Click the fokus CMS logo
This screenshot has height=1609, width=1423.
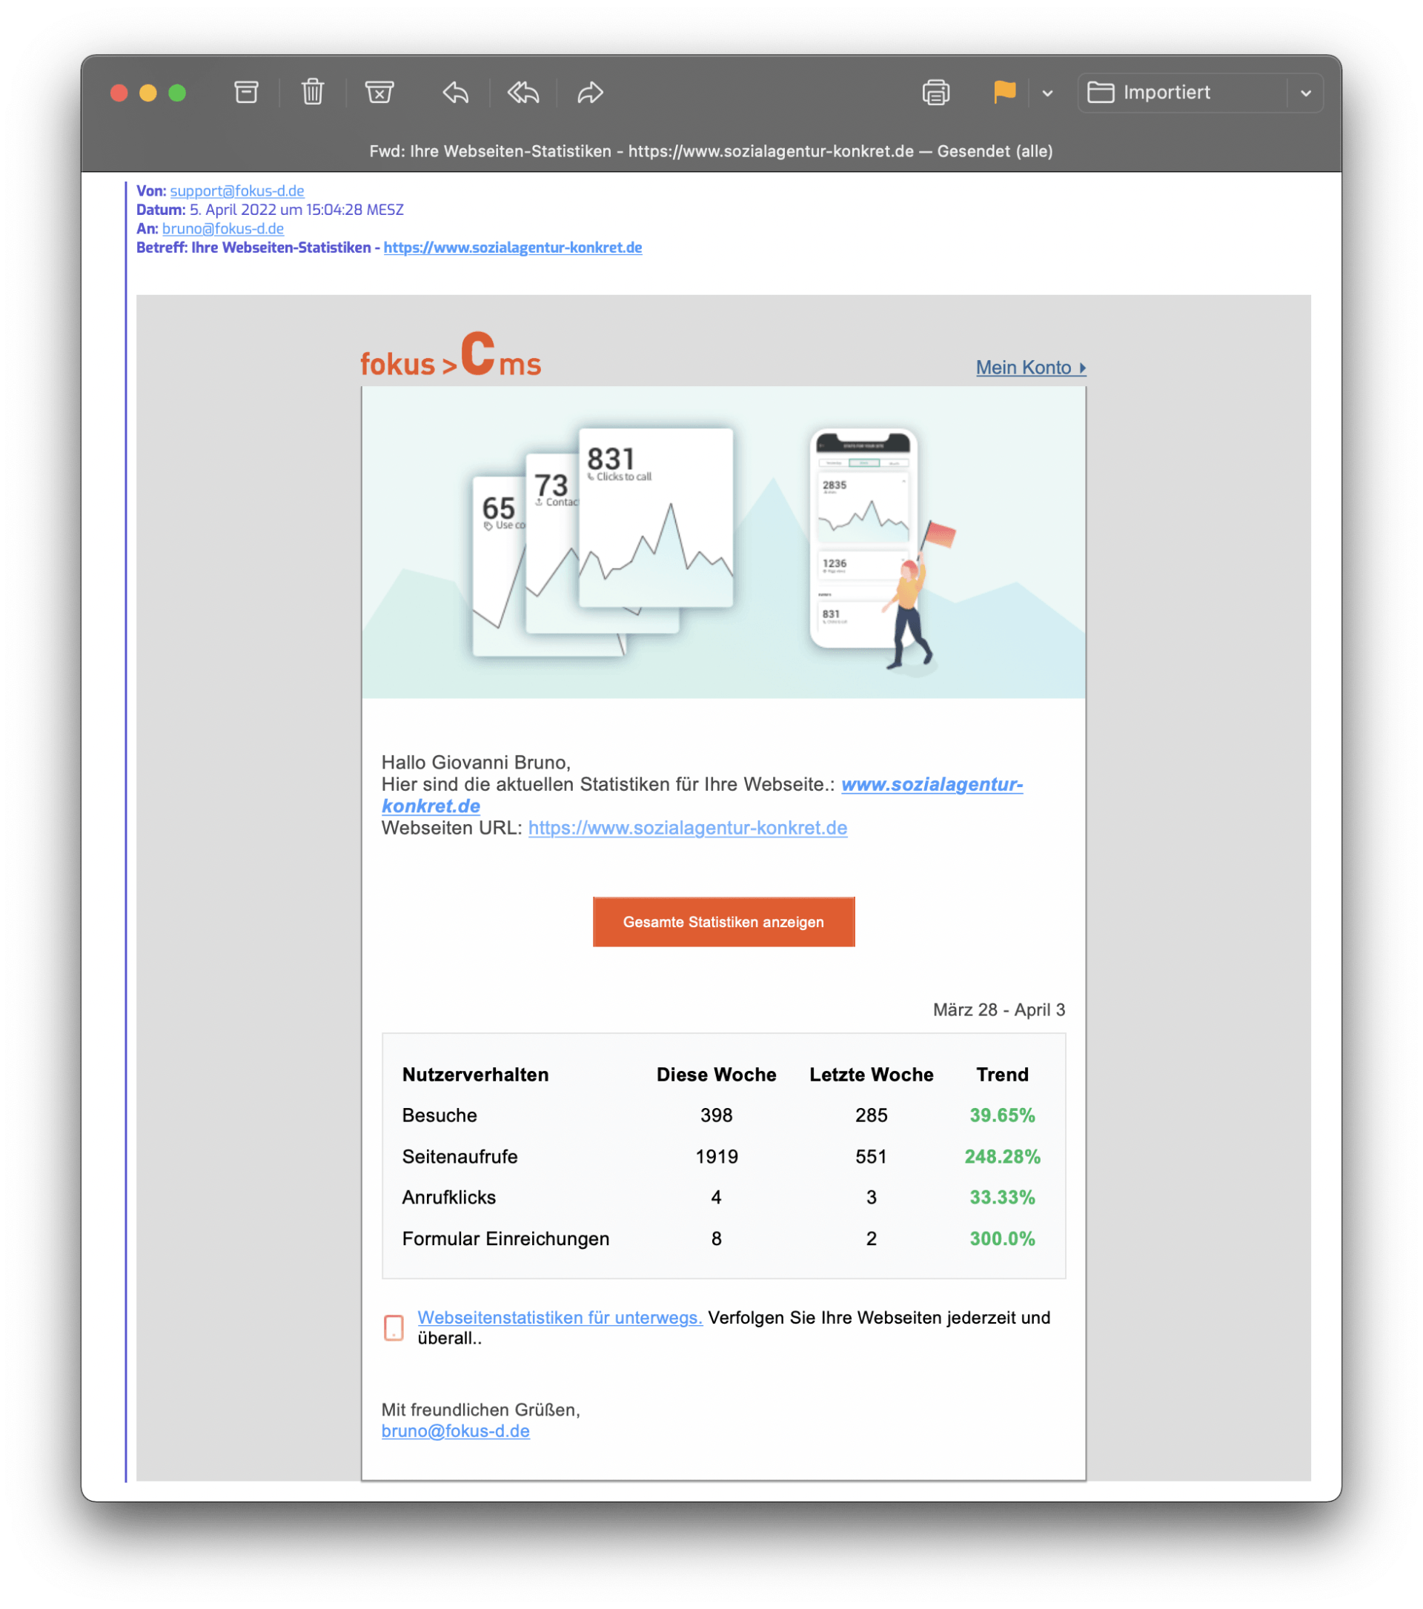pos(450,356)
